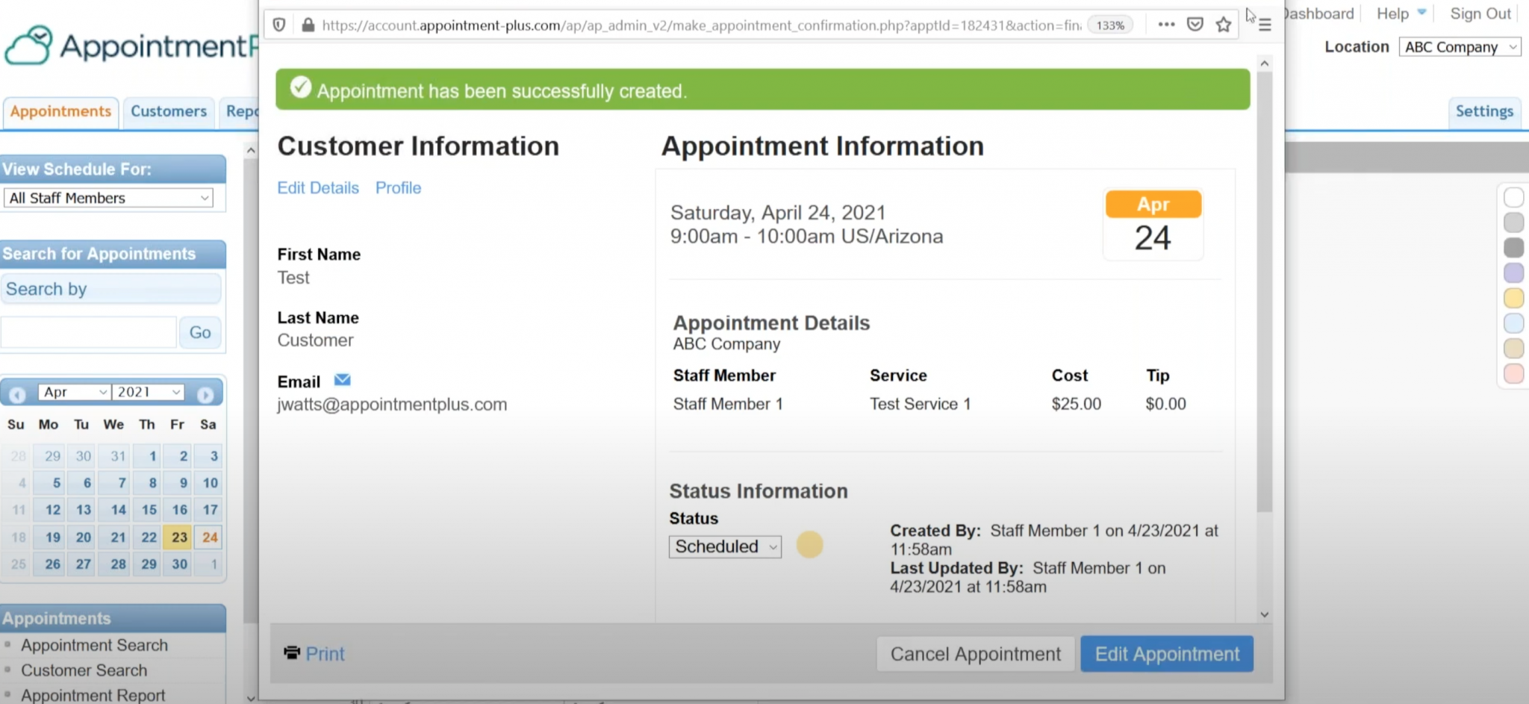Open the Settings tab
1529x704 pixels.
1484,111
